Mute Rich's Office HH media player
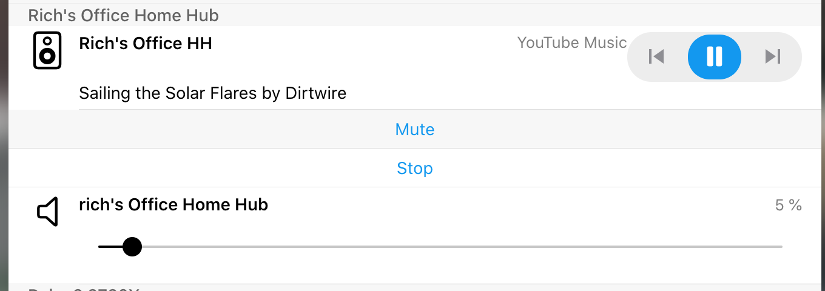 414,130
